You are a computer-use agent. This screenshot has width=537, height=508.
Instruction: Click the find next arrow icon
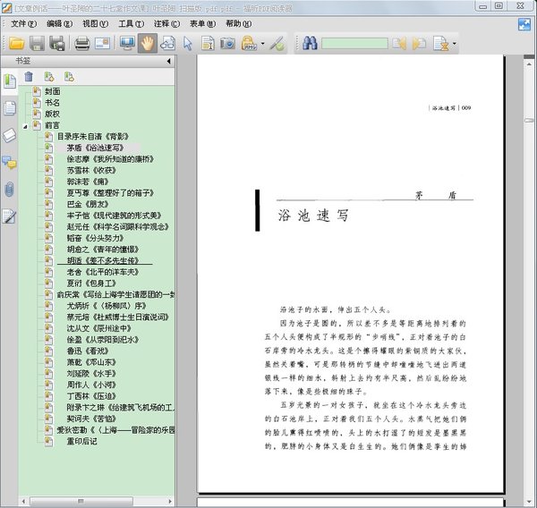pos(419,44)
